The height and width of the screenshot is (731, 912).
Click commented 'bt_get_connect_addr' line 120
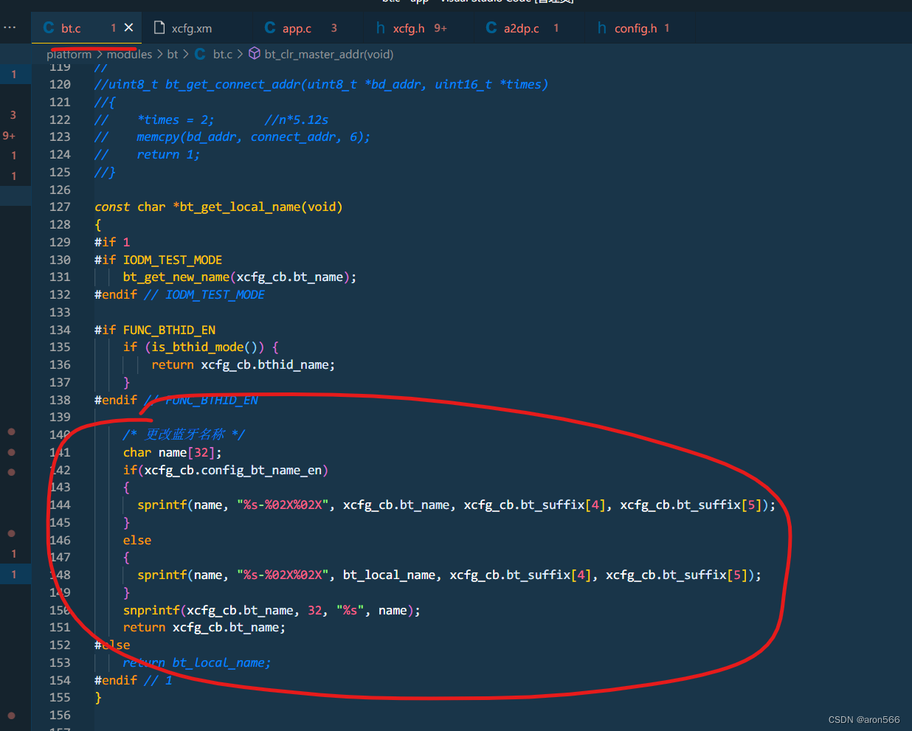point(322,85)
